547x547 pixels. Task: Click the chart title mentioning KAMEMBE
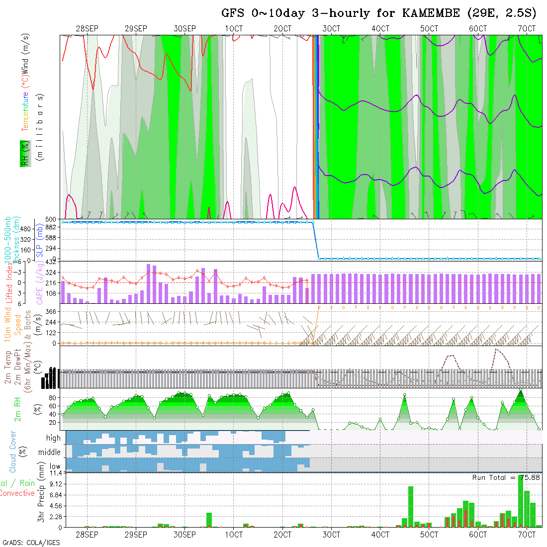click(x=378, y=13)
